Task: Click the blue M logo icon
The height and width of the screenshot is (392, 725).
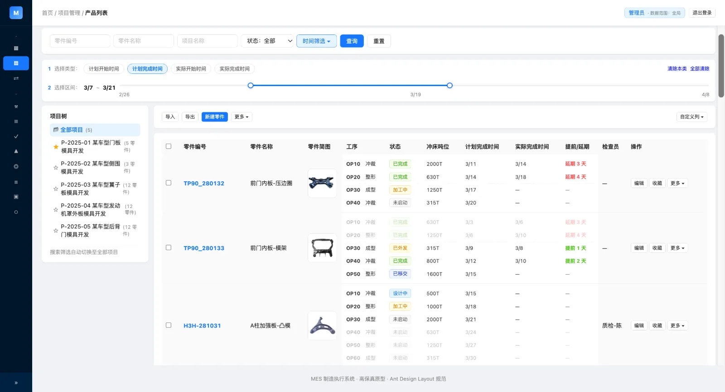Action: [16, 13]
